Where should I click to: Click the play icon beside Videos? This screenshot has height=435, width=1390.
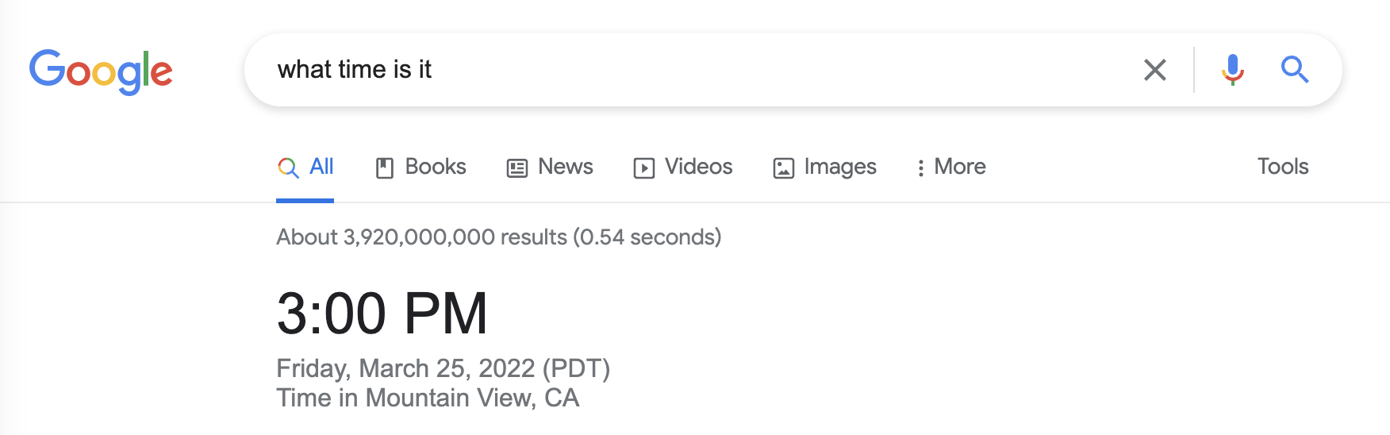coord(643,167)
